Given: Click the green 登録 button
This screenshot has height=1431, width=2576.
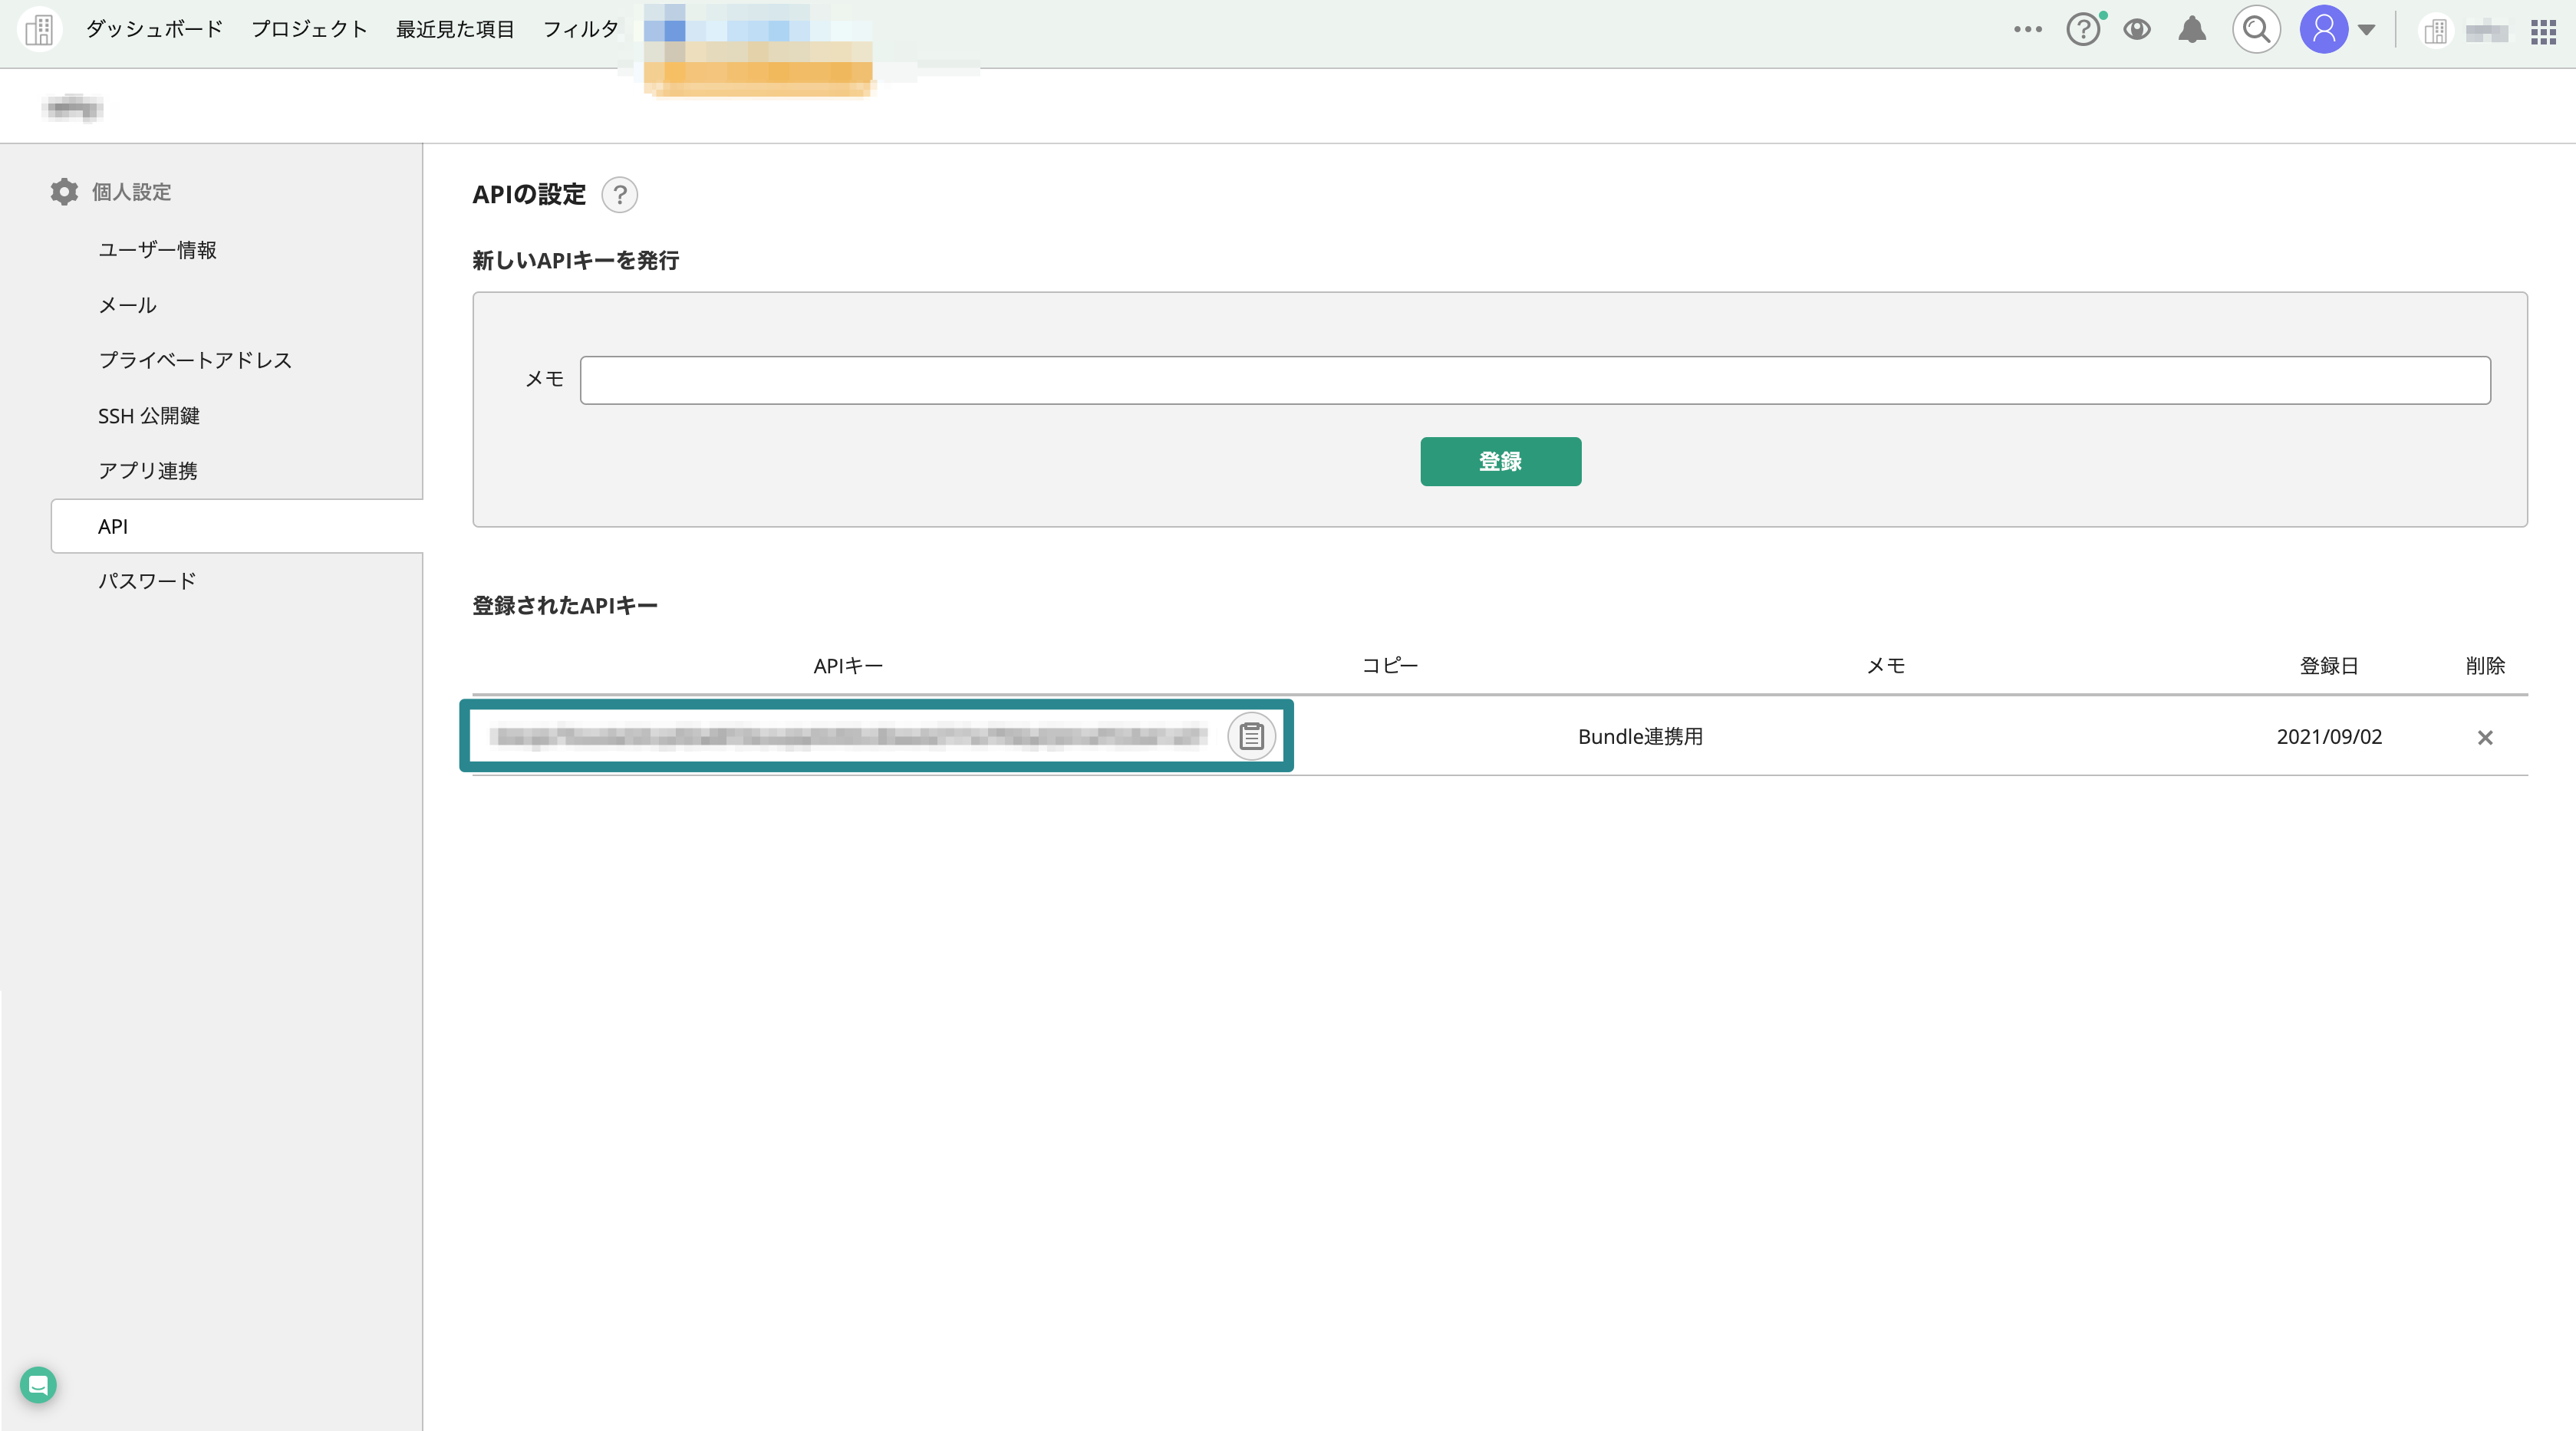Looking at the screenshot, I should tap(1500, 461).
